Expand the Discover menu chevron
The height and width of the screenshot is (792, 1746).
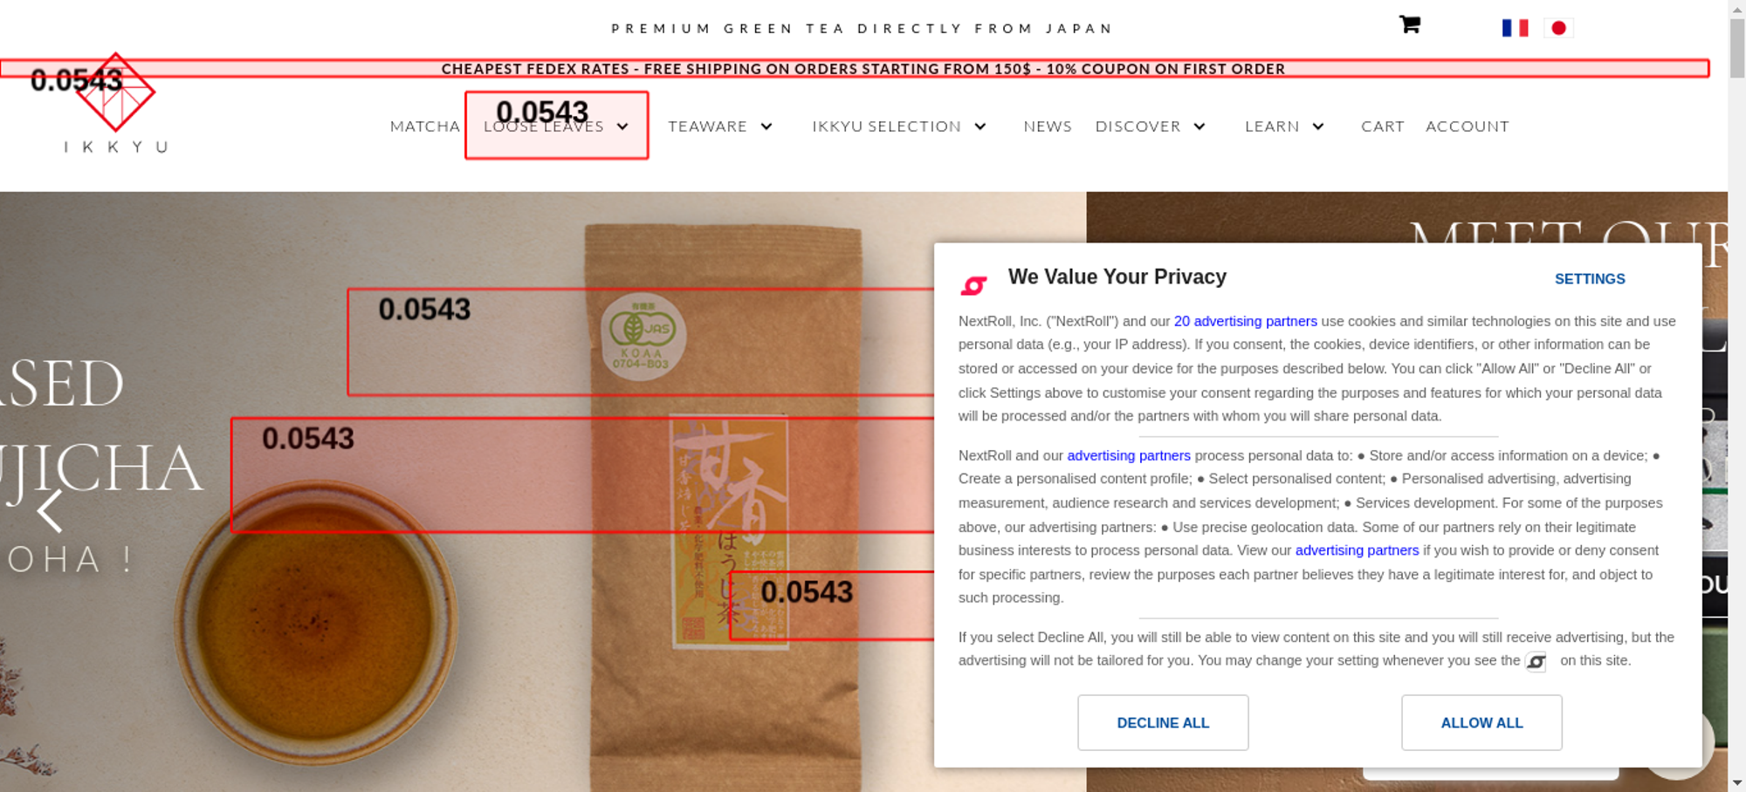coord(1200,126)
